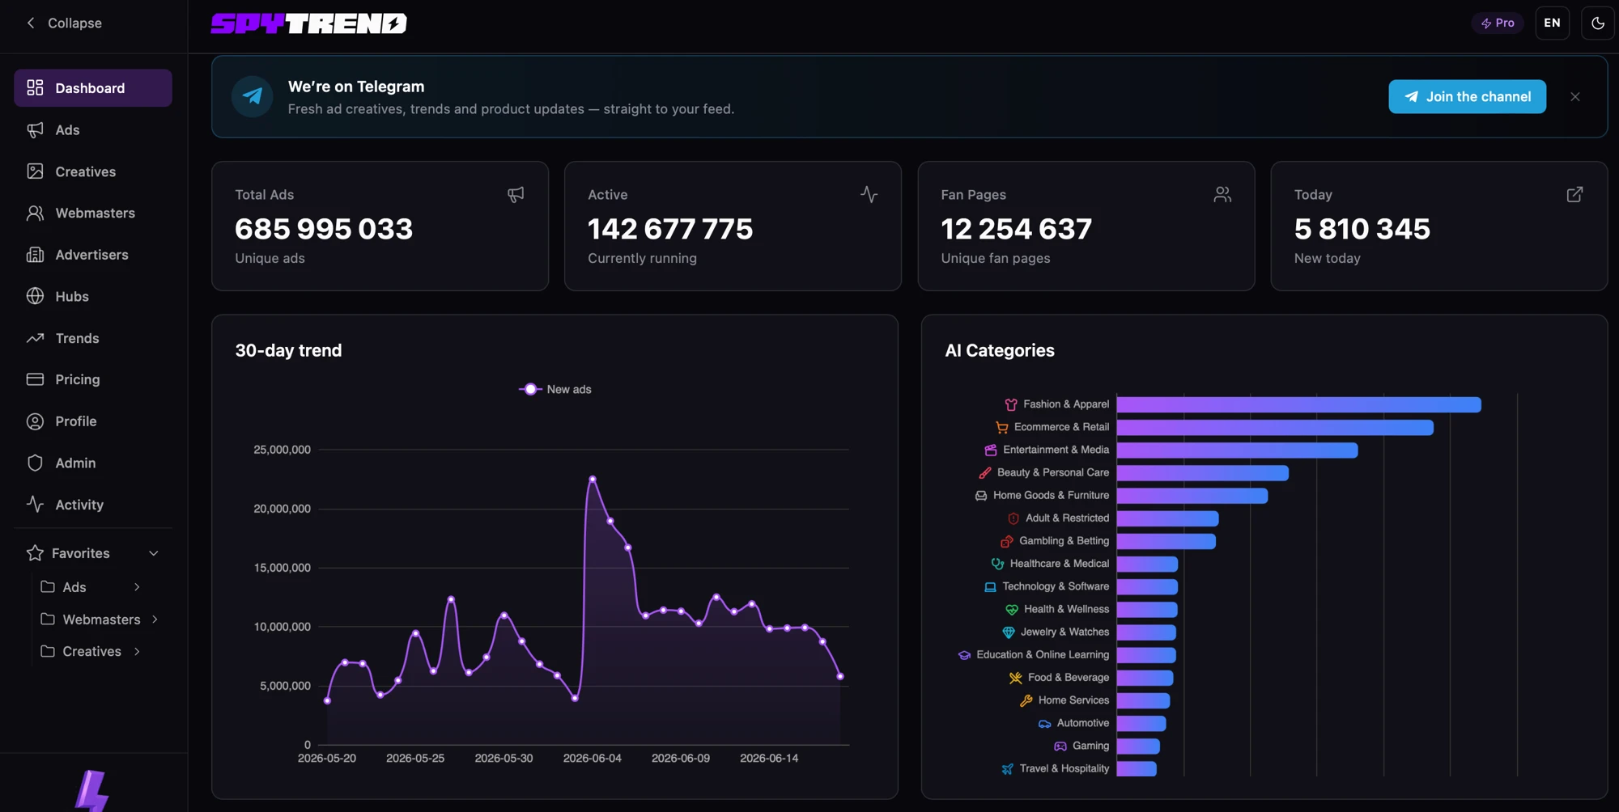The height and width of the screenshot is (812, 1619).
Task: Click the Trends icon in sidebar
Action: pos(35,338)
